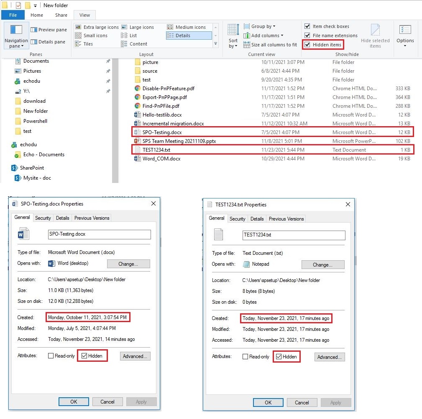
Task: Click Change button for TEST1234.txt opens-with app
Action: coord(322,264)
